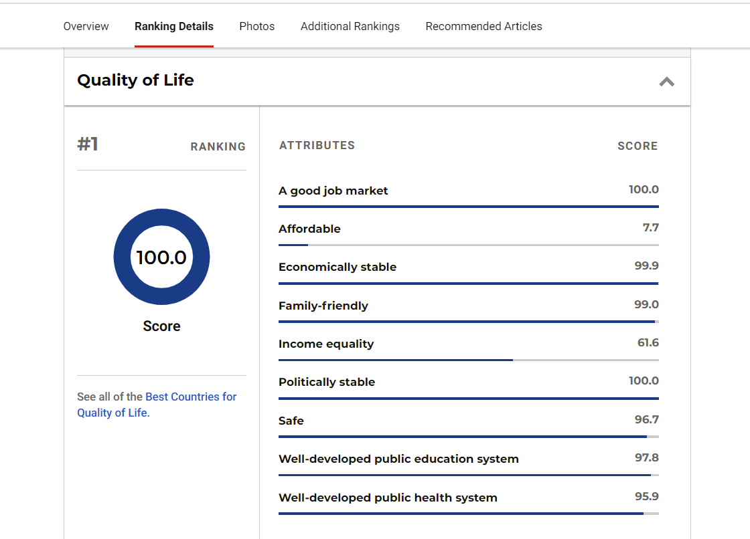Click the education system score 97.8
The height and width of the screenshot is (539, 750).
pos(647,458)
